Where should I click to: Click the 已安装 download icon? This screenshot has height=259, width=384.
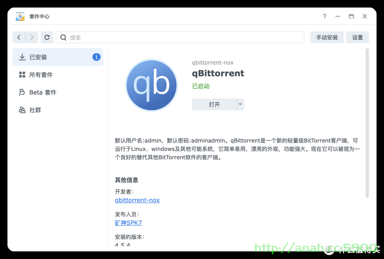click(22, 57)
